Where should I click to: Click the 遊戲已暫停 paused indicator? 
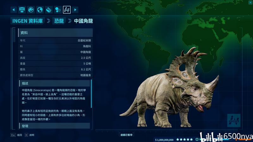coord(126,135)
